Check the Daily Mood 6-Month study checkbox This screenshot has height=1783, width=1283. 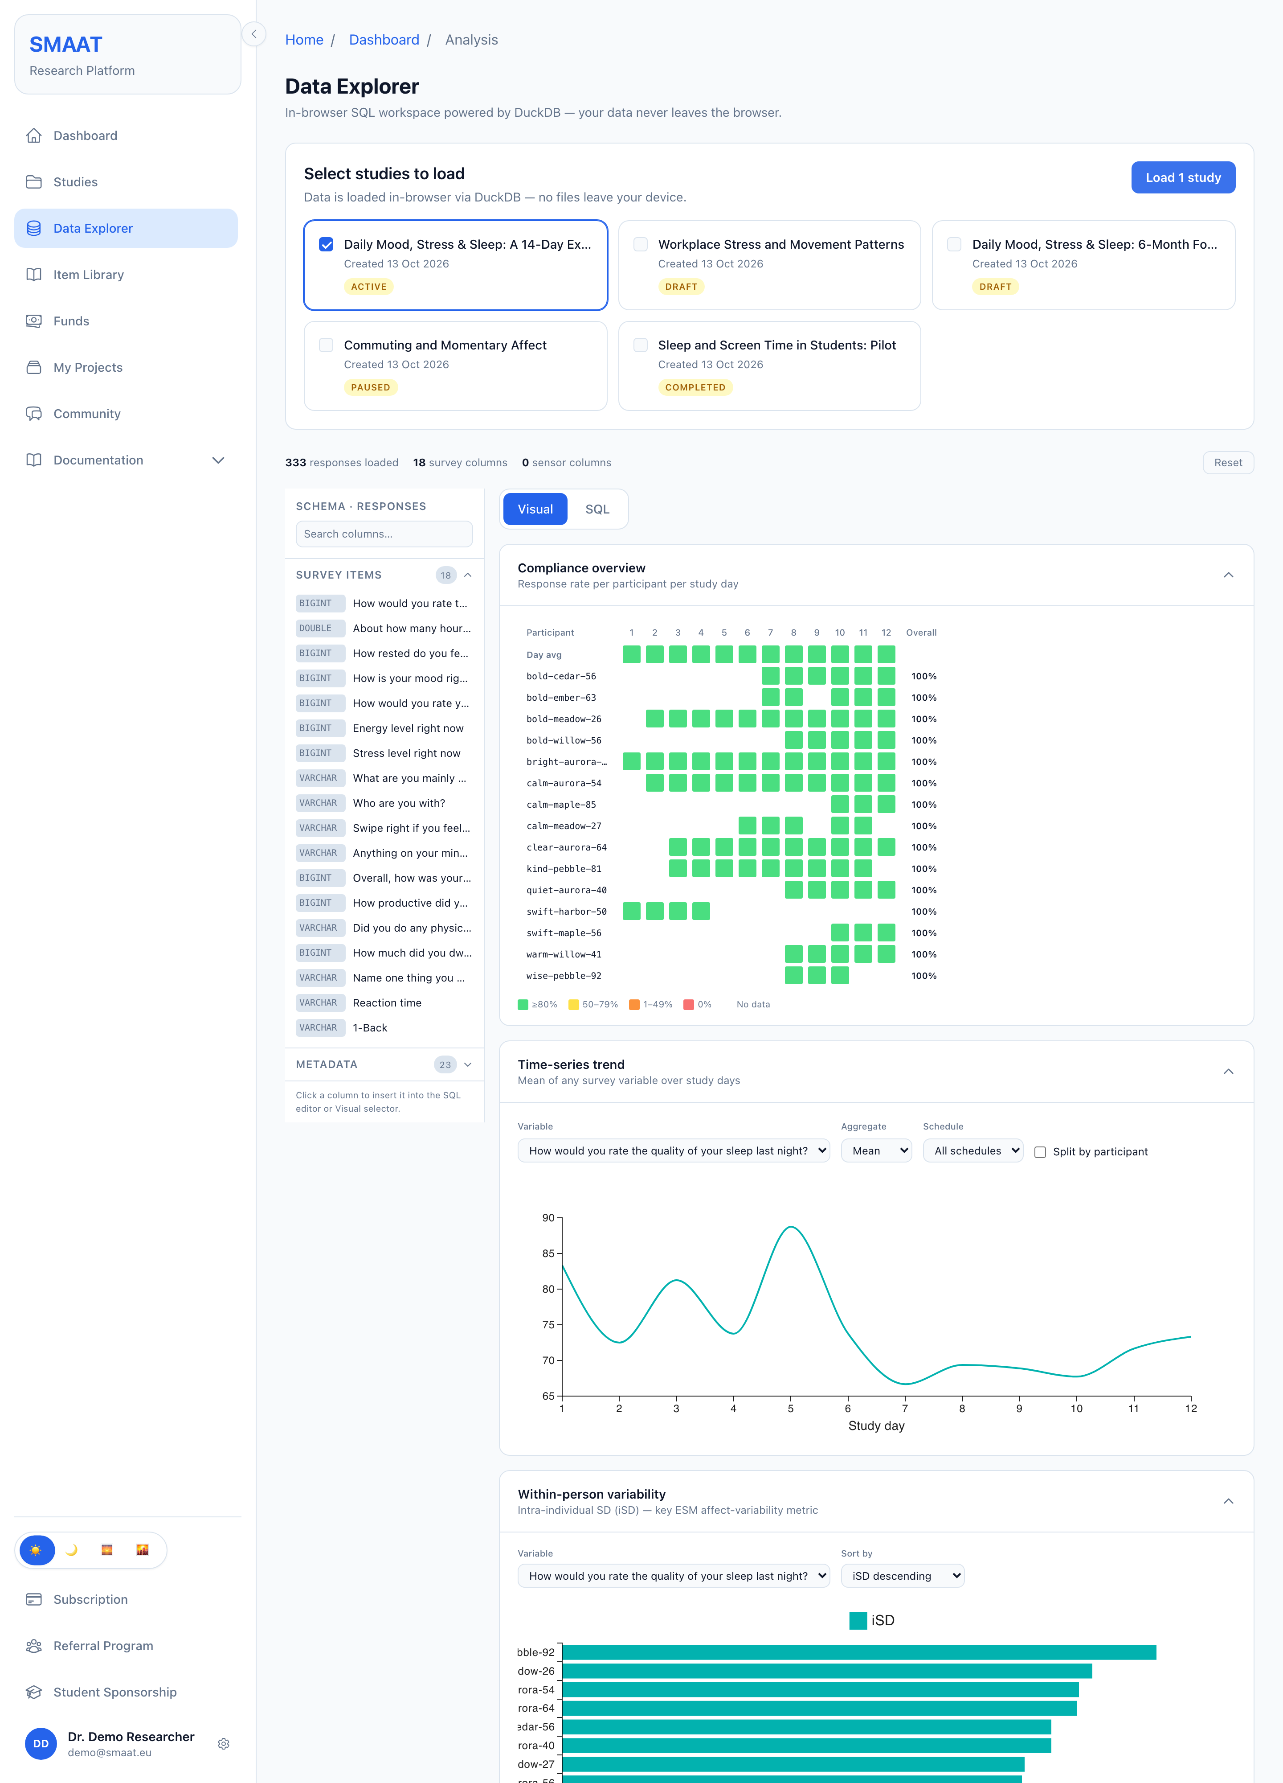(x=955, y=245)
